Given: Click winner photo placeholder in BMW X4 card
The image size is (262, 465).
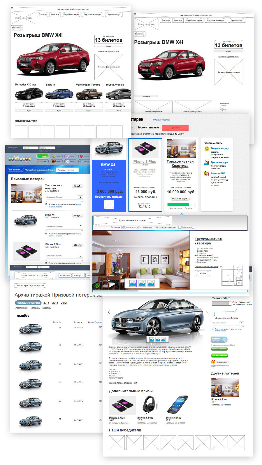Looking at the screenshot, I should 109,204.
